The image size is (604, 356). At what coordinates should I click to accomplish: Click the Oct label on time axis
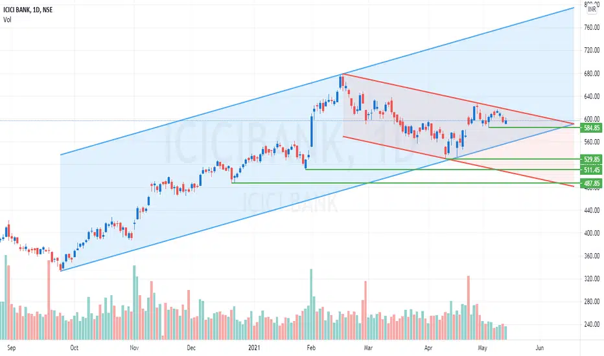pyautogui.click(x=74, y=348)
